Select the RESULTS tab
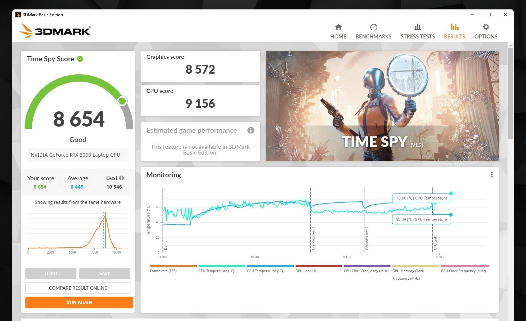The image size is (526, 321). click(x=455, y=32)
